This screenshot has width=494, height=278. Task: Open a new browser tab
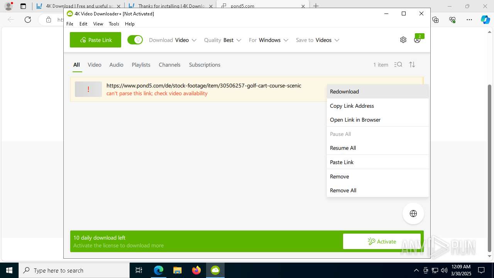(x=316, y=6)
